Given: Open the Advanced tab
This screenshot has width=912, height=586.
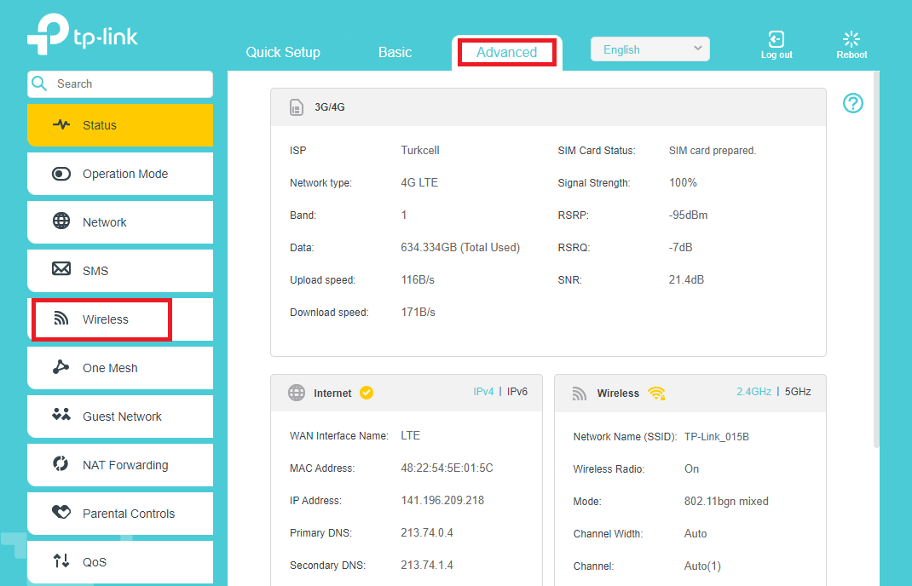Looking at the screenshot, I should (x=506, y=52).
